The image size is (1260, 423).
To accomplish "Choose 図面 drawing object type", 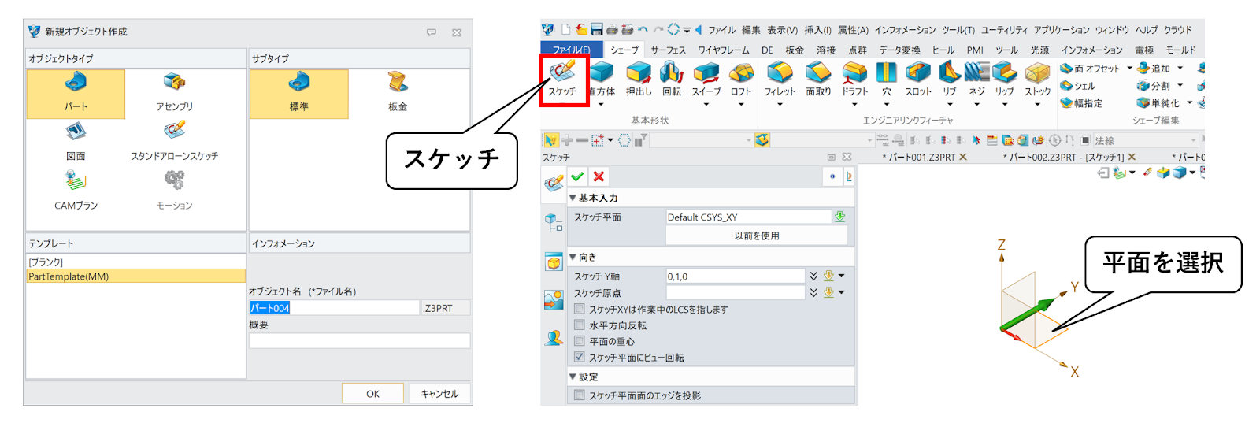I will (x=76, y=143).
